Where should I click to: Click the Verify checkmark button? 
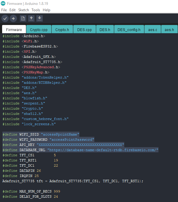pyautogui.click(x=5, y=19)
